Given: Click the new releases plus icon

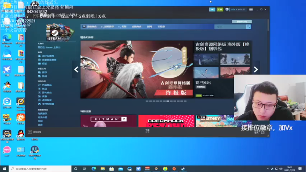Looking at the screenshot, I should pyautogui.click(x=39, y=89).
